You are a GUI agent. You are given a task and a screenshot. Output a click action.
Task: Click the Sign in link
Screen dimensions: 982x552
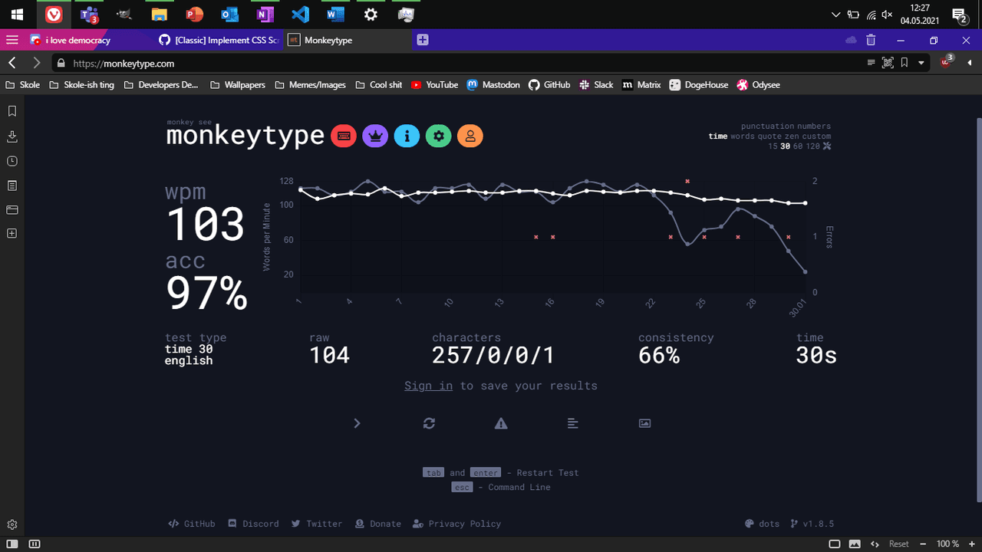pos(428,386)
